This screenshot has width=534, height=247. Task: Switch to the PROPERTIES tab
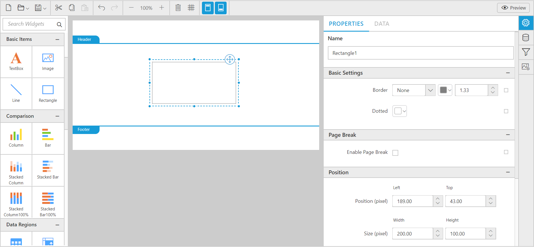[x=346, y=24]
